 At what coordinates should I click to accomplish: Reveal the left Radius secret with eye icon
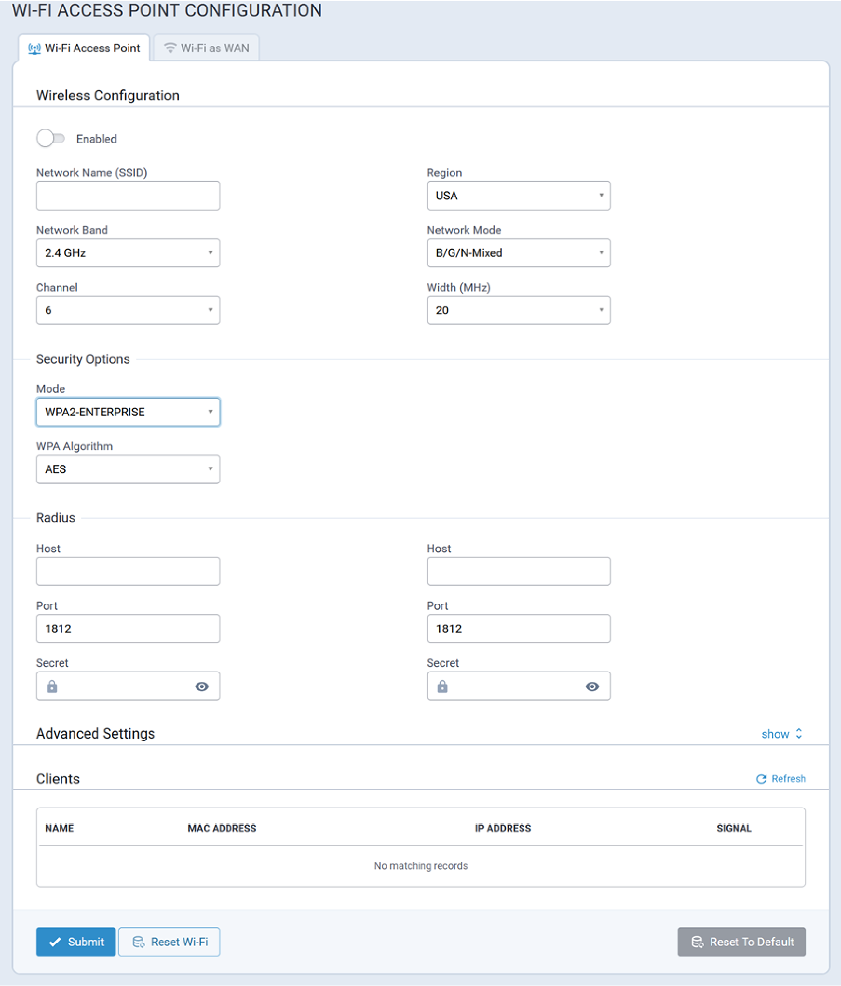(x=201, y=686)
